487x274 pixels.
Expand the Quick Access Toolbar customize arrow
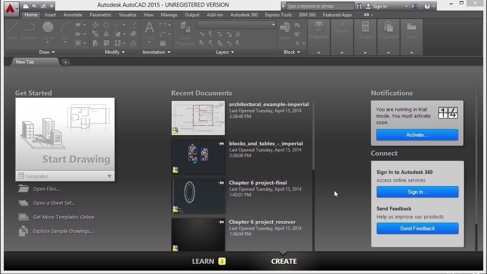click(51, 6)
